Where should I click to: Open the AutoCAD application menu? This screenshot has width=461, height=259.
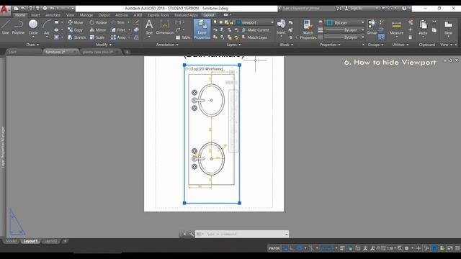[x=4, y=9]
